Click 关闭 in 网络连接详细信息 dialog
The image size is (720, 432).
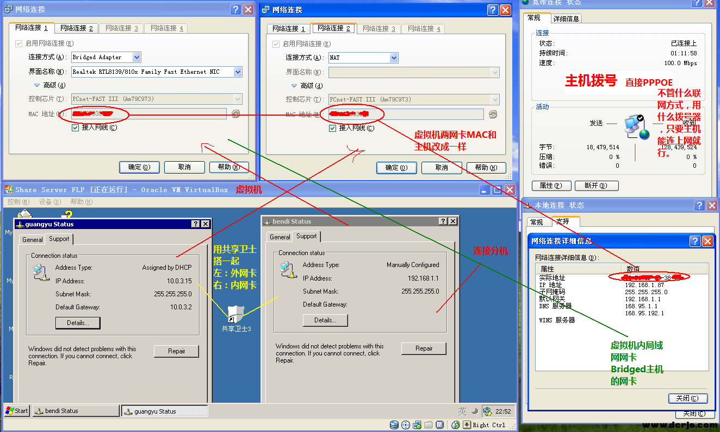coord(688,398)
